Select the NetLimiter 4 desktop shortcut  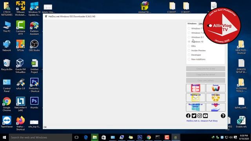click(x=20, y=104)
